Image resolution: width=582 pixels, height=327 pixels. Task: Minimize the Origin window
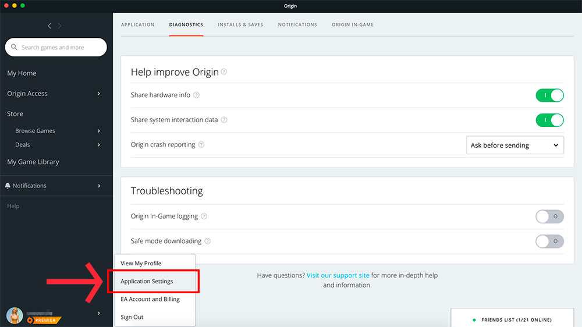click(x=15, y=6)
